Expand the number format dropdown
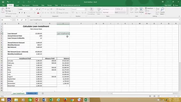This screenshot has height=102, width=181. click(85, 9)
